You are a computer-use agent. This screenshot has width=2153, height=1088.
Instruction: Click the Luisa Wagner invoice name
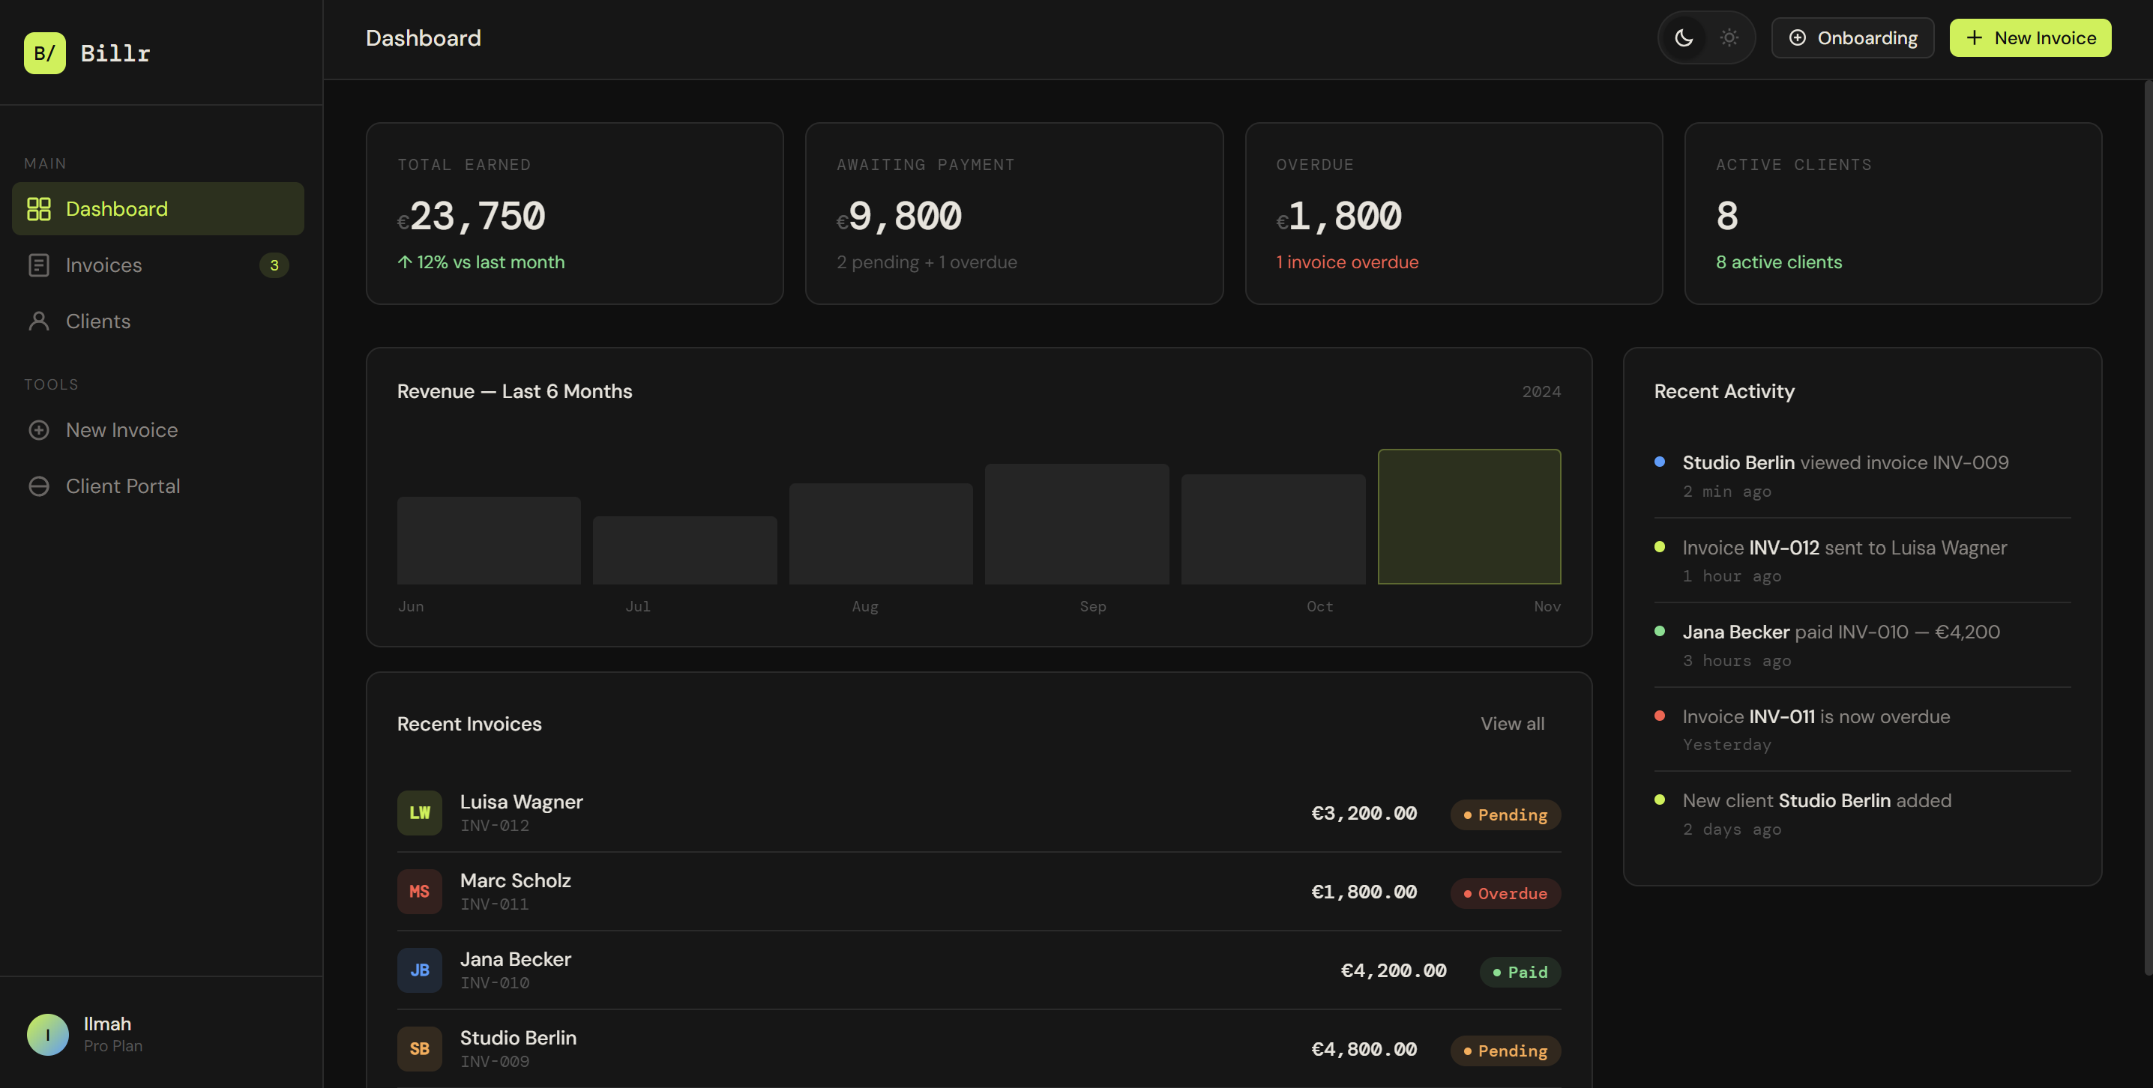522,801
